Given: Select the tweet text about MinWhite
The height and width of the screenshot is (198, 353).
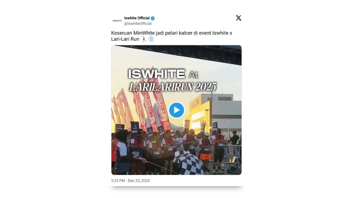Looking at the screenshot, I should (x=171, y=36).
